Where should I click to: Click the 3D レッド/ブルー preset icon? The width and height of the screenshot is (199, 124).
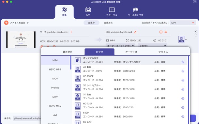point(78,87)
